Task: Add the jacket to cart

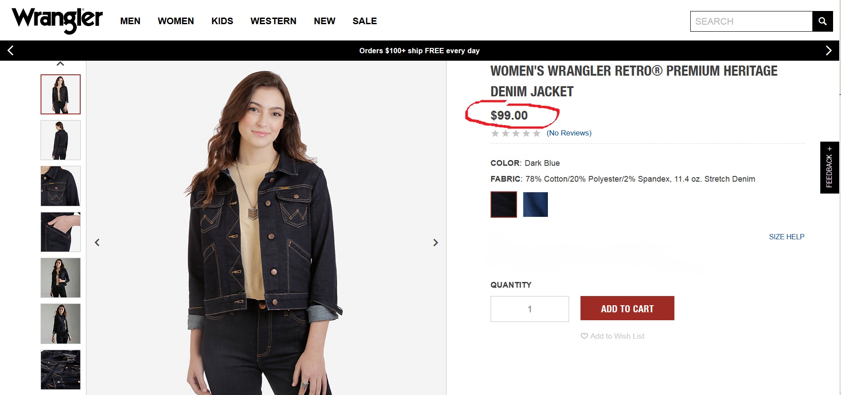Action: point(627,308)
